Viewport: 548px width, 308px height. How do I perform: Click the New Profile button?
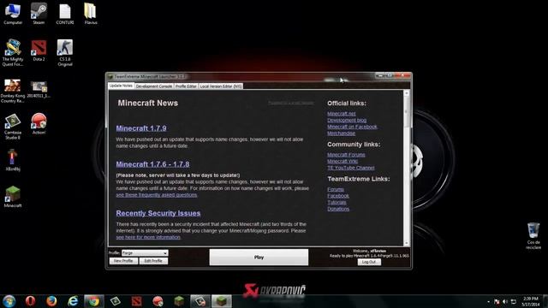point(123,261)
